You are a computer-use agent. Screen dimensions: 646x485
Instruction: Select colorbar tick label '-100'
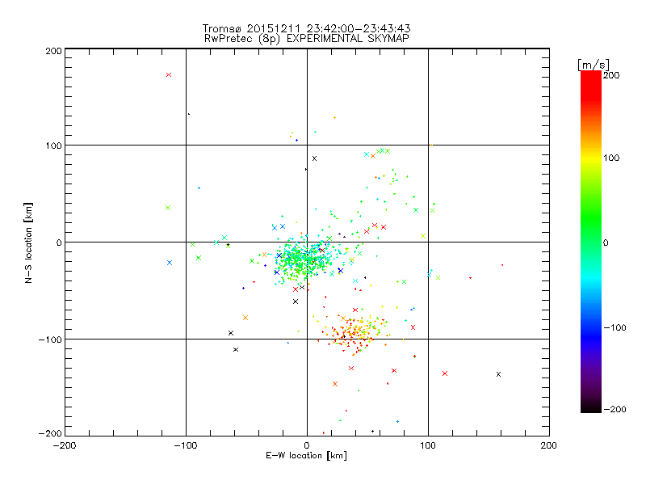(x=615, y=327)
